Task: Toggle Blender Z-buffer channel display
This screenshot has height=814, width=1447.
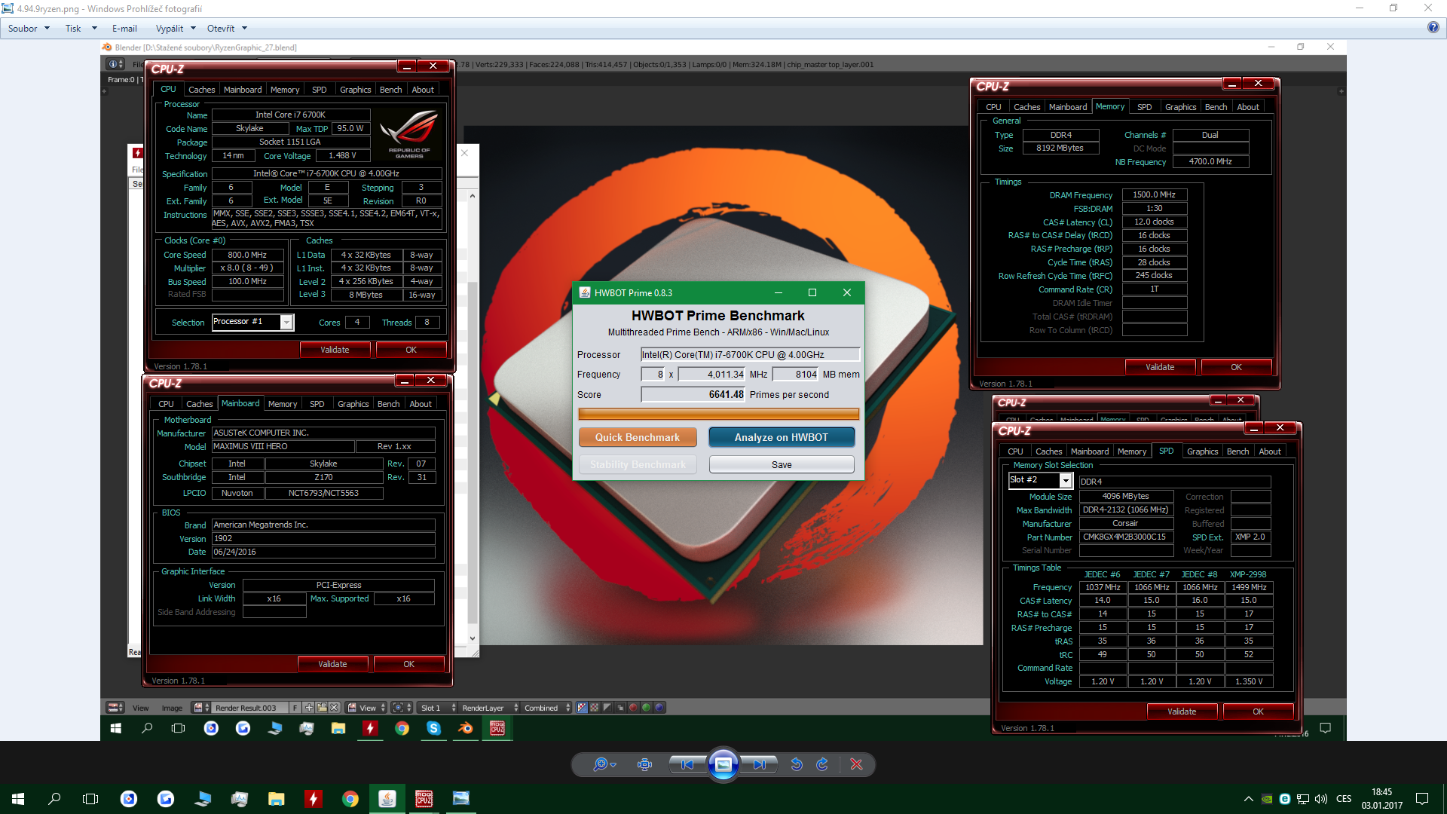Action: [x=620, y=708]
